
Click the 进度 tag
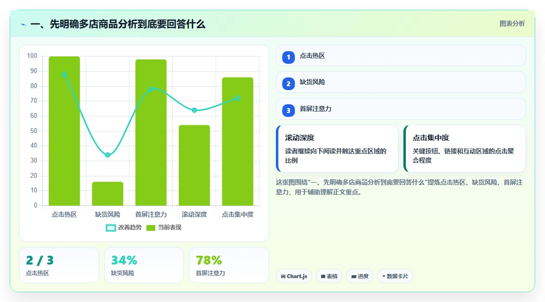tap(360, 276)
